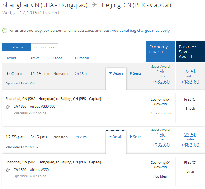Collapse Details for the 12:55 pm flight
This screenshot has width=205, height=189.
pos(116,137)
